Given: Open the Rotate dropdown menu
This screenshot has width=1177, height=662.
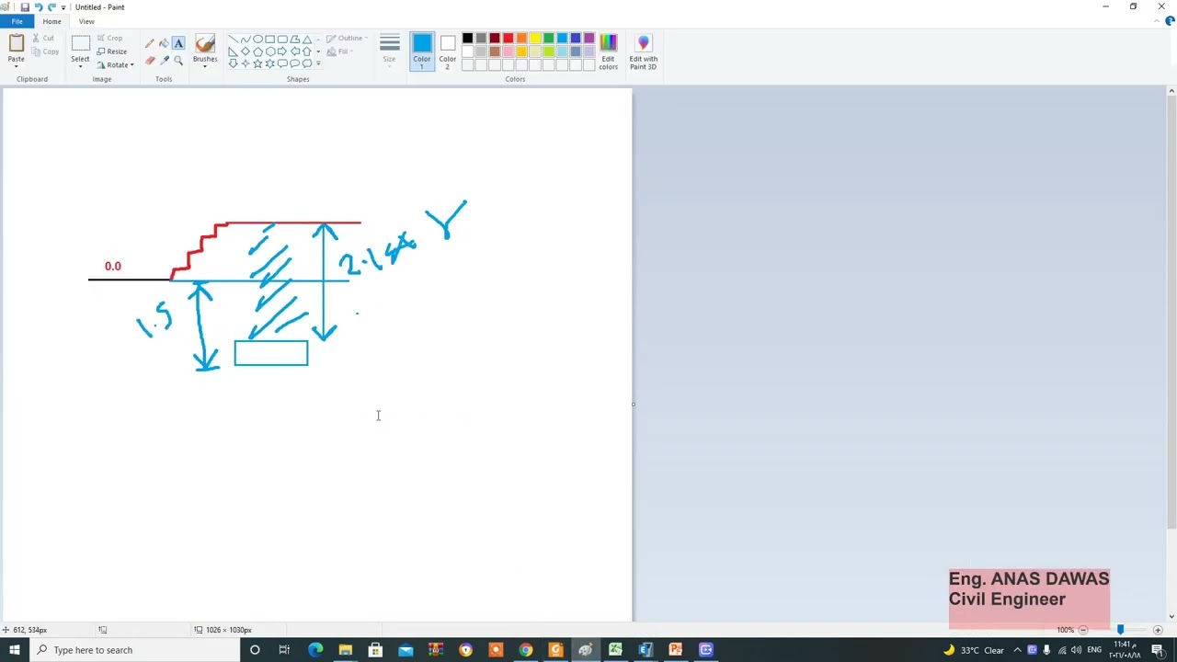Looking at the screenshot, I should point(116,64).
